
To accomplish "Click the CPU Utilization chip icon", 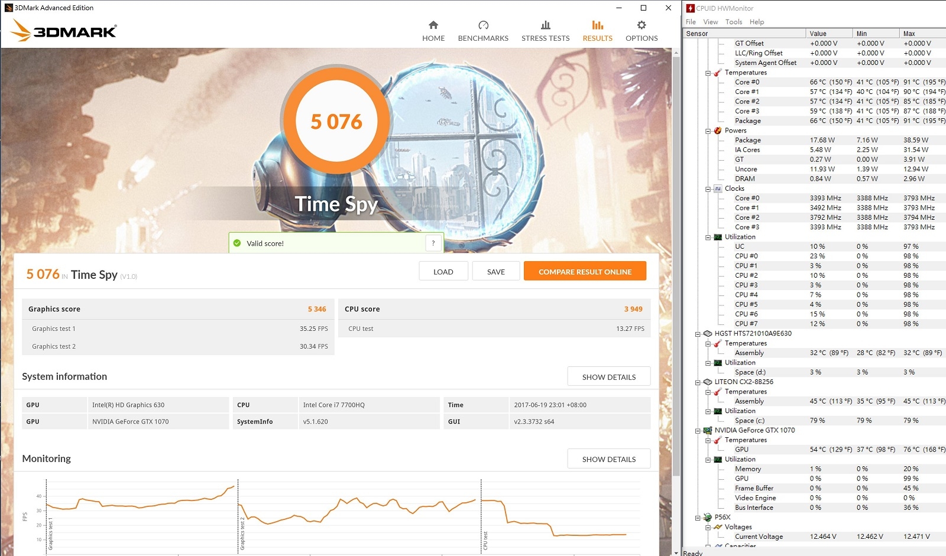I will click(718, 237).
